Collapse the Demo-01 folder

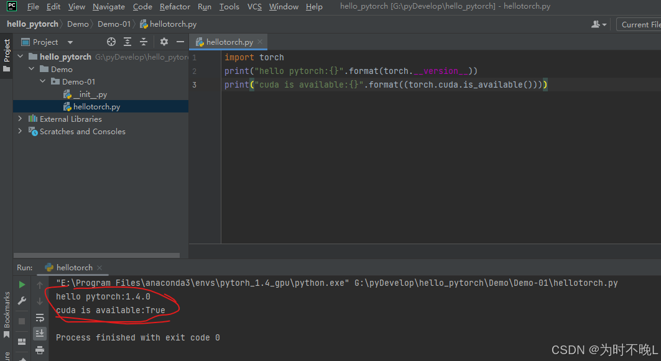[42, 81]
